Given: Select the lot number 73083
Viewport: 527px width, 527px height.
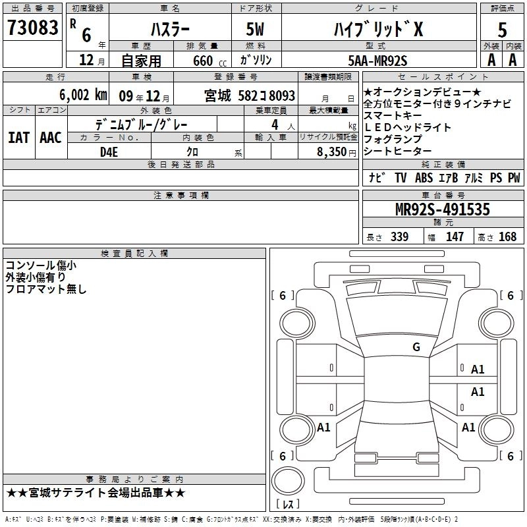Looking at the screenshot, I should (x=32, y=28).
